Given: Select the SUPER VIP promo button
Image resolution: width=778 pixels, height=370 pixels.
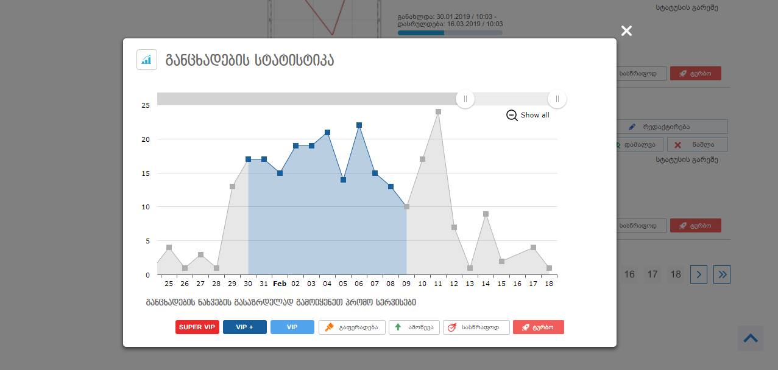Looking at the screenshot, I should [x=197, y=327].
